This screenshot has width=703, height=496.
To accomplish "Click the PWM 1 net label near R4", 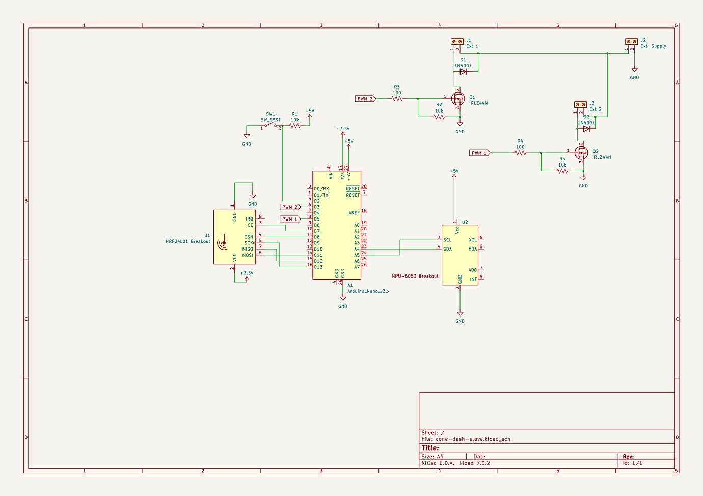I will click(479, 152).
